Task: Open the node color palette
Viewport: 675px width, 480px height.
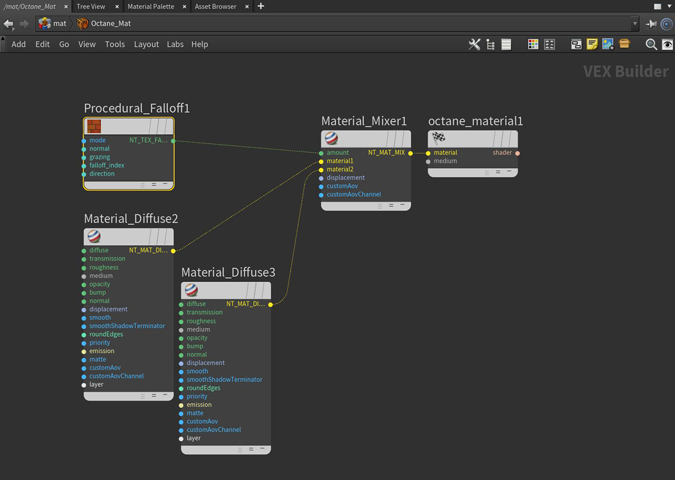Action: [x=533, y=44]
